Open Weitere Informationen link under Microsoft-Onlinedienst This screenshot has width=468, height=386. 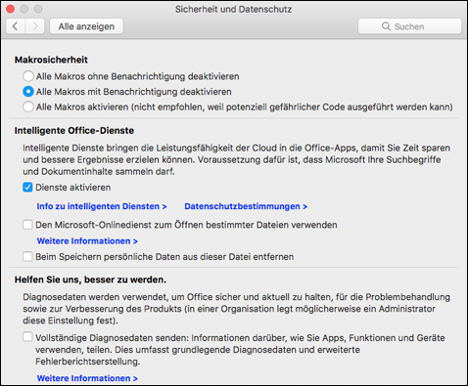[x=87, y=241]
